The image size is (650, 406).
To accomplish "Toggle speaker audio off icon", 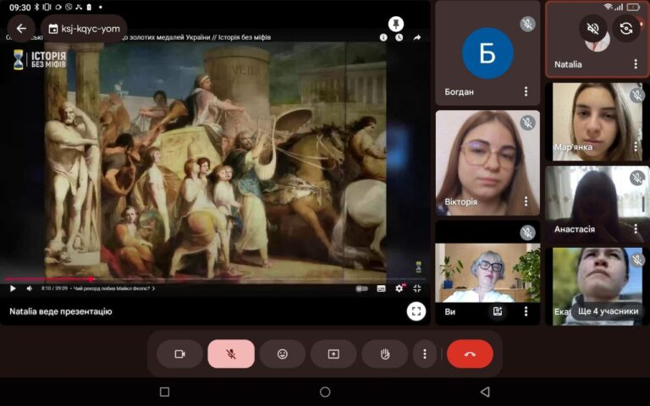I will [x=593, y=29].
